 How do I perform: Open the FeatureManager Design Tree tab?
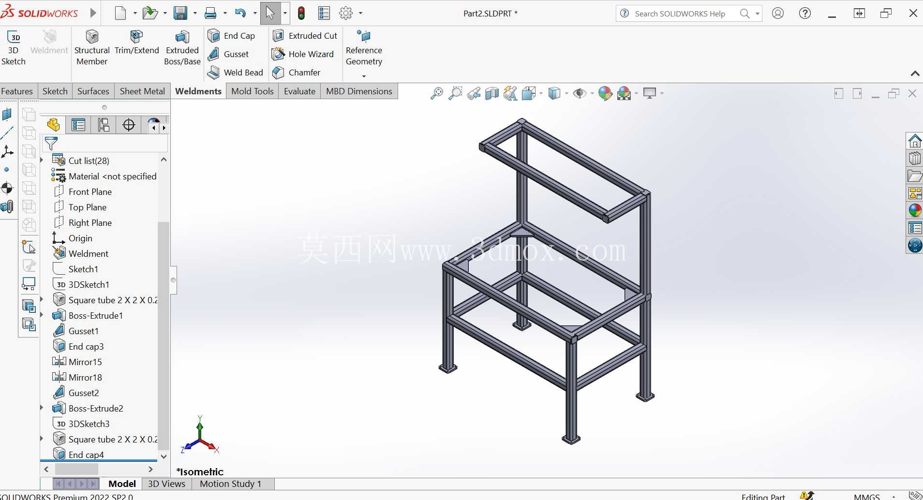(x=53, y=125)
